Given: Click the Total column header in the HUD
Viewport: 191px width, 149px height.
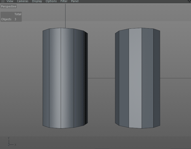Looking at the screenshot, I should 18,14.
